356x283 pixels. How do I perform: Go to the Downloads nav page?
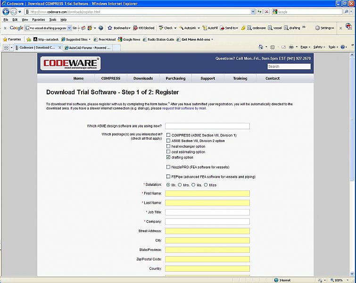click(143, 78)
